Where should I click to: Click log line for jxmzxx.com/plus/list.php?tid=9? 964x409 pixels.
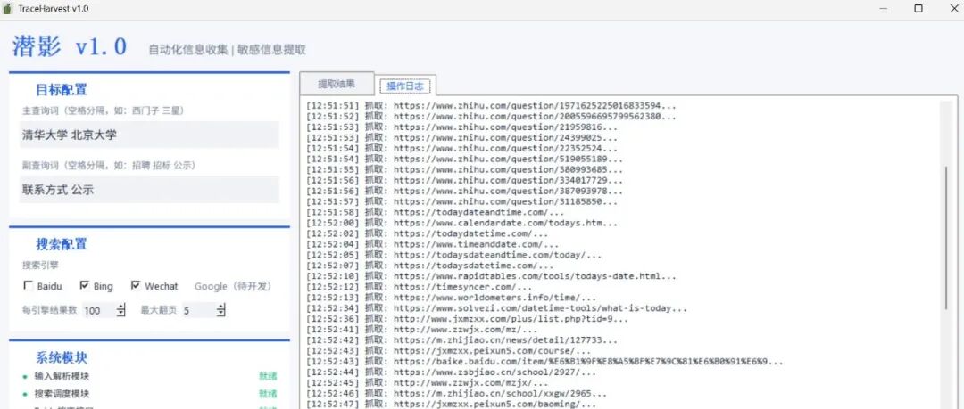[467, 319]
